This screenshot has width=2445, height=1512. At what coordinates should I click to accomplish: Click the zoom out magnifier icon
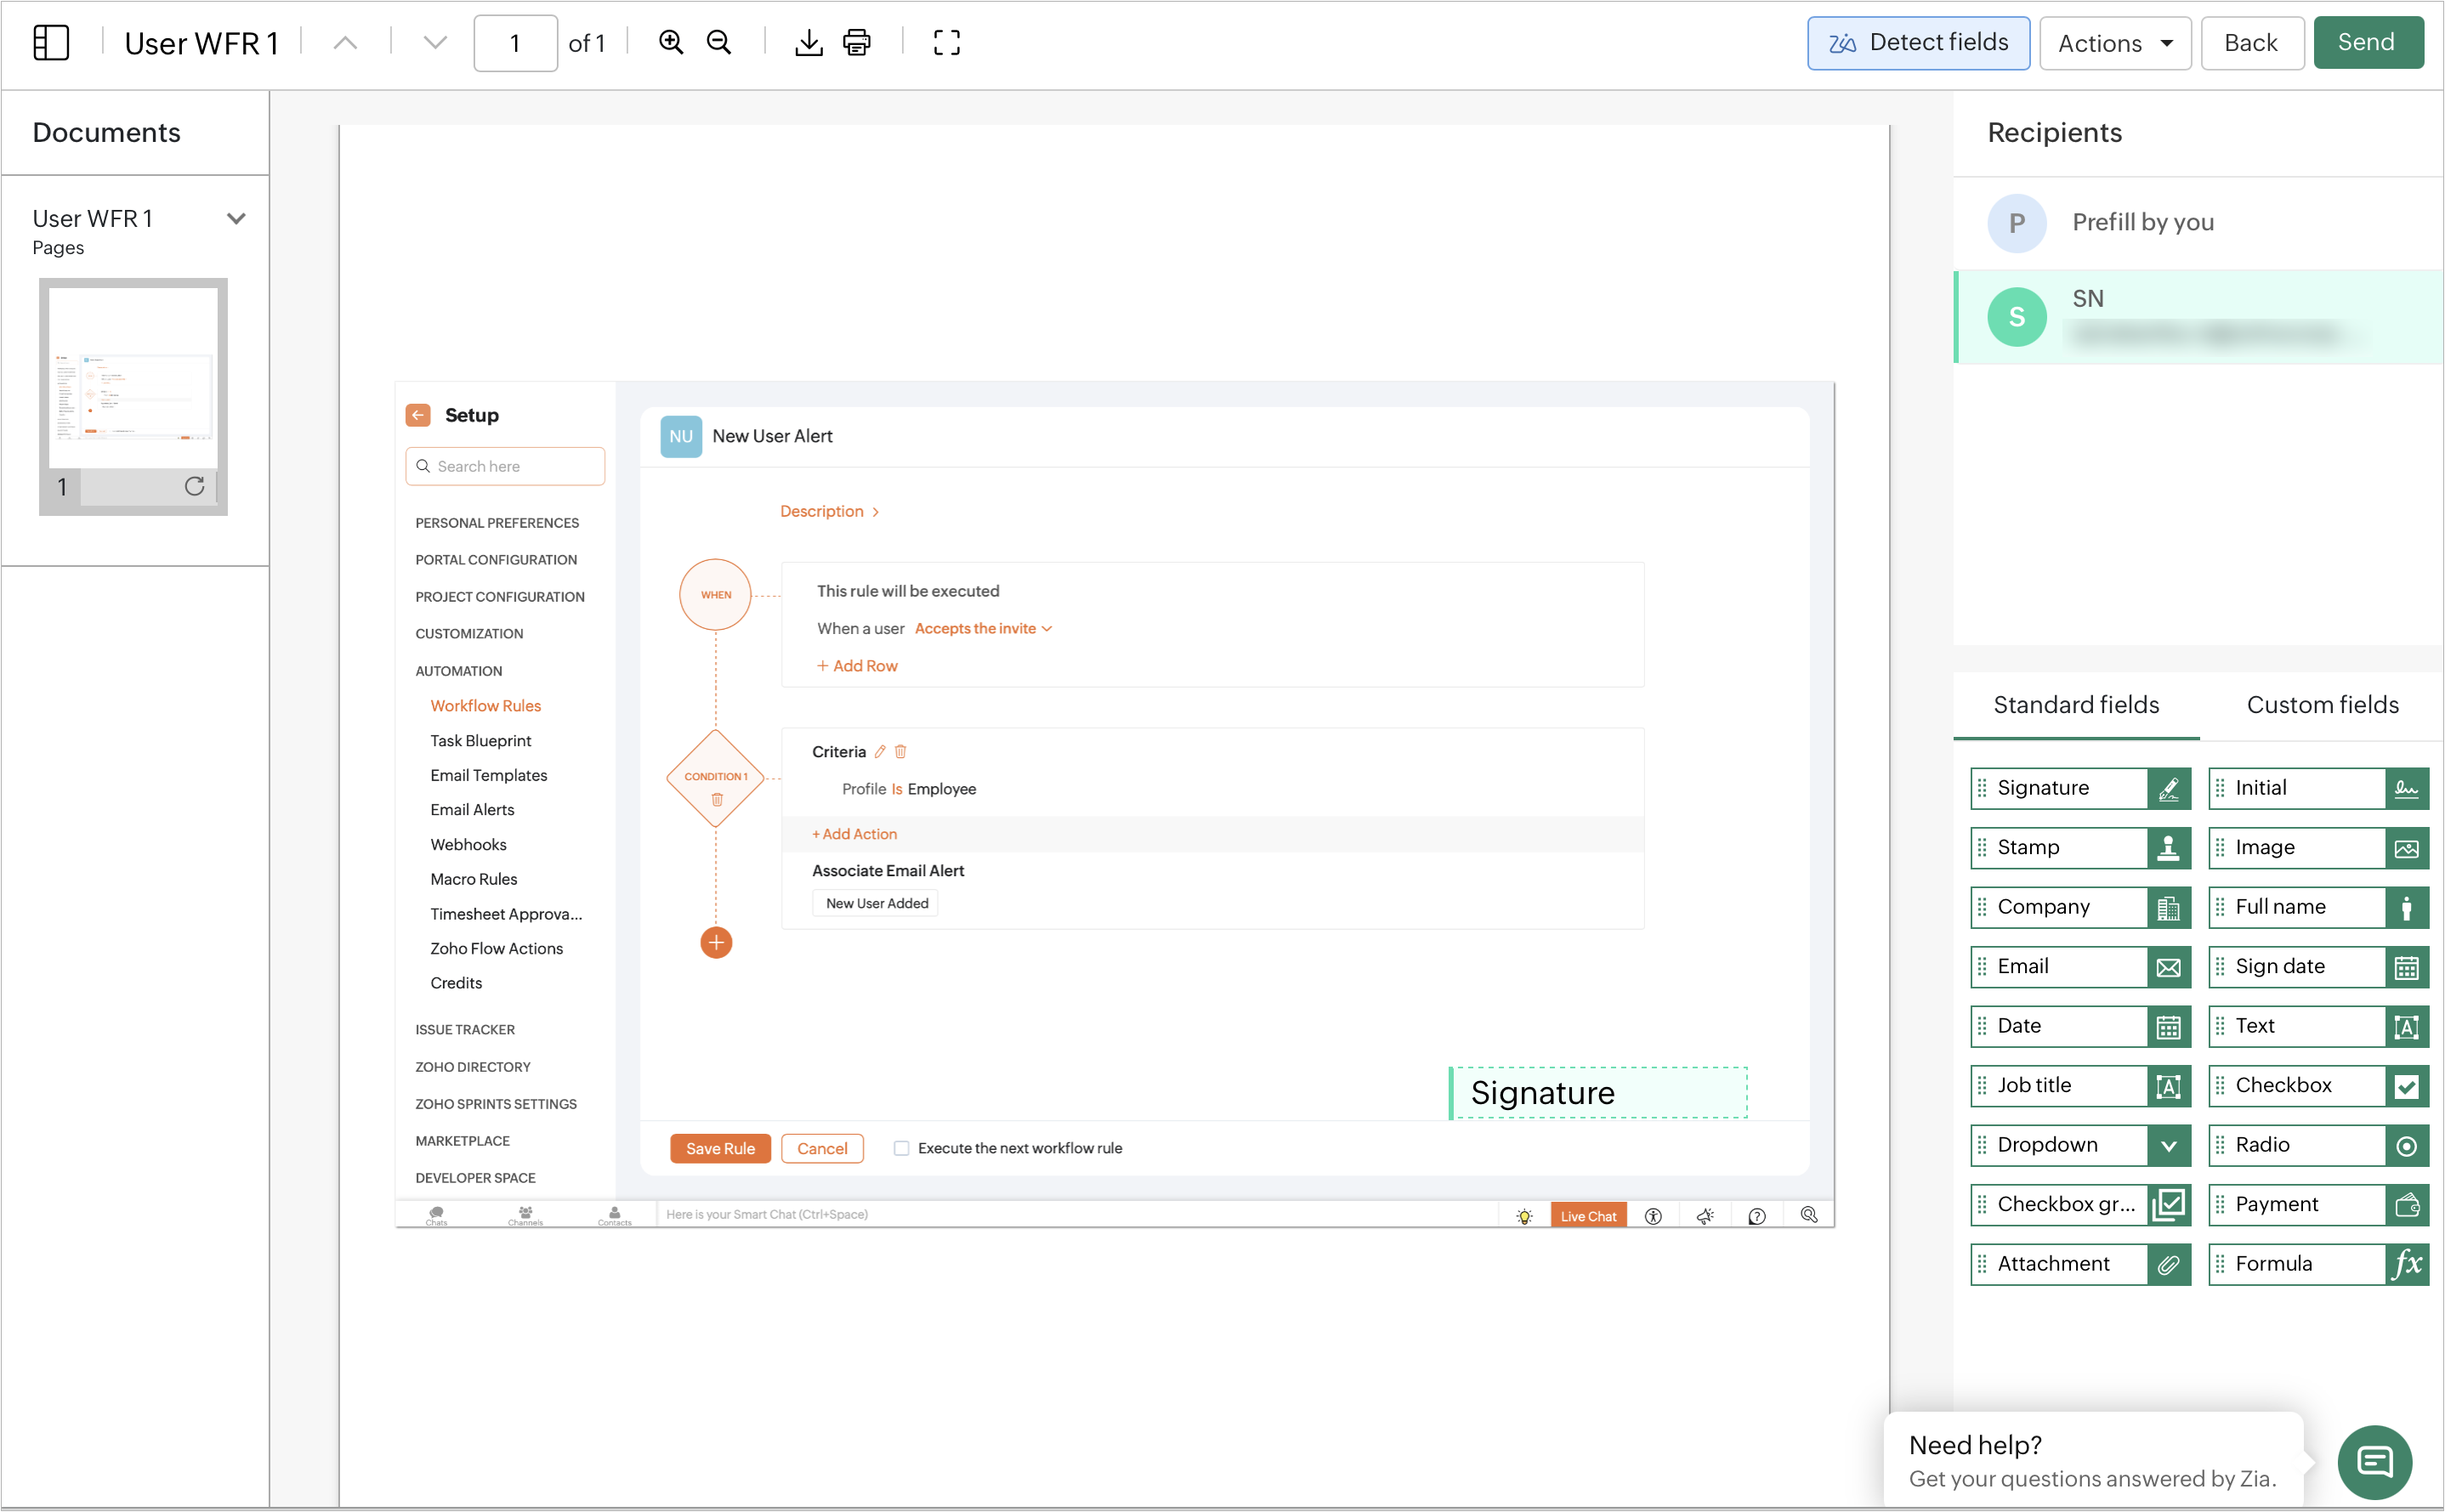pyautogui.click(x=719, y=43)
